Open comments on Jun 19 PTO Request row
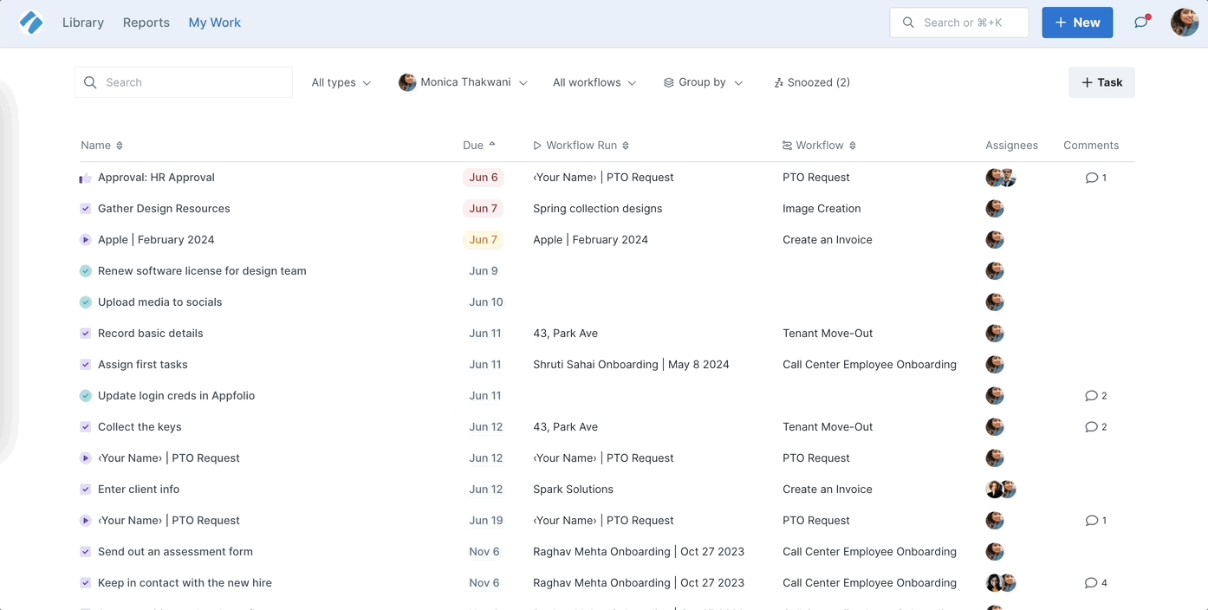The height and width of the screenshot is (610, 1208). [1096, 521]
